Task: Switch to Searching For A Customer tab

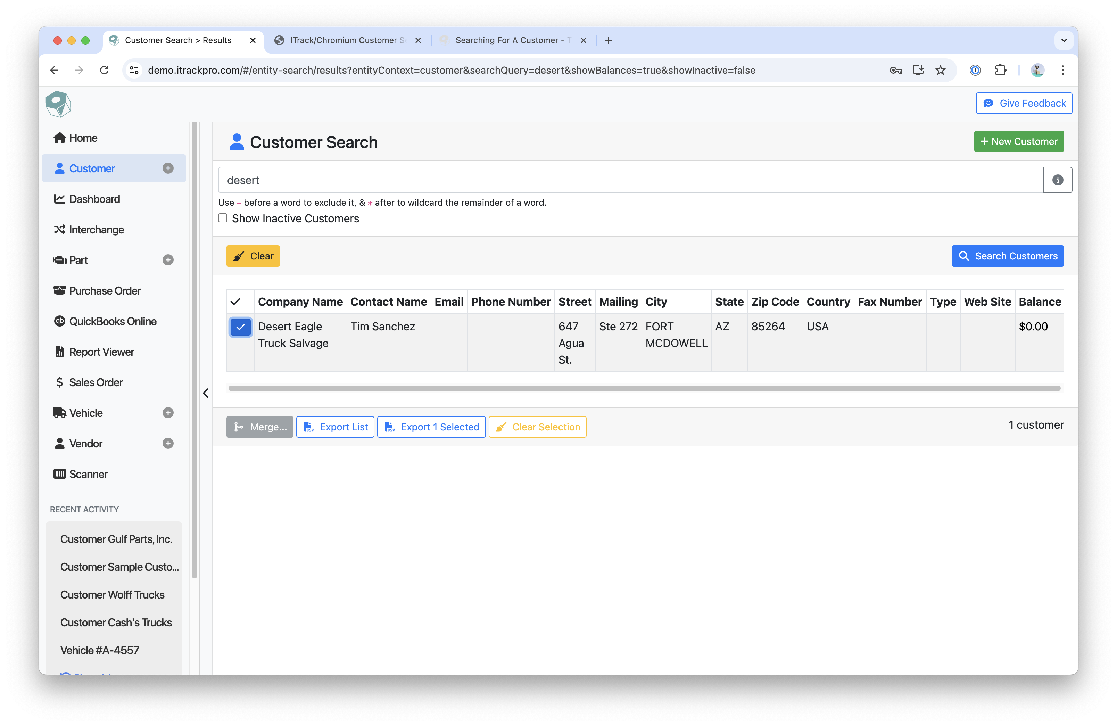Action: 512,40
